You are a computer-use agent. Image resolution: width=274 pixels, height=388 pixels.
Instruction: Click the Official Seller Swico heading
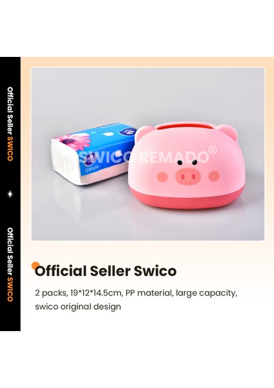click(x=105, y=271)
